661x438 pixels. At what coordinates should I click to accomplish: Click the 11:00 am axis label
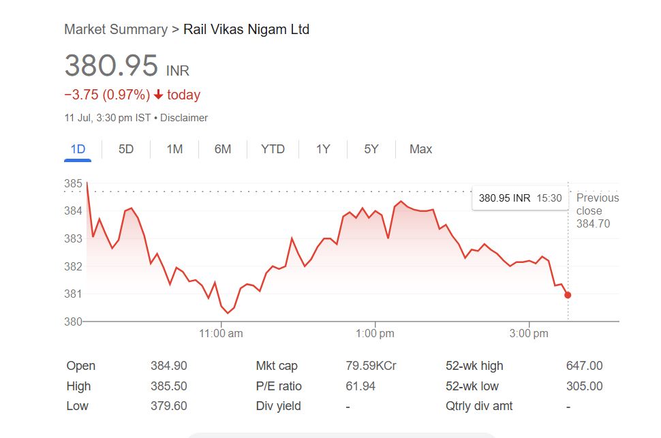(x=221, y=334)
